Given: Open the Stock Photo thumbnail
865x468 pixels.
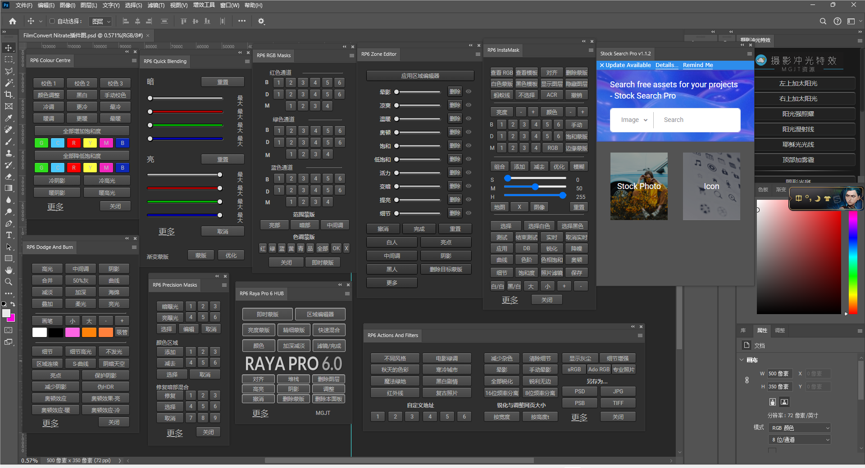Looking at the screenshot, I should pyautogui.click(x=639, y=186).
